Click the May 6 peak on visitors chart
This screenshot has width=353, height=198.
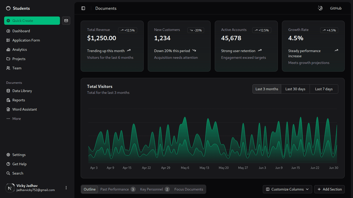pyautogui.click(x=185, y=117)
